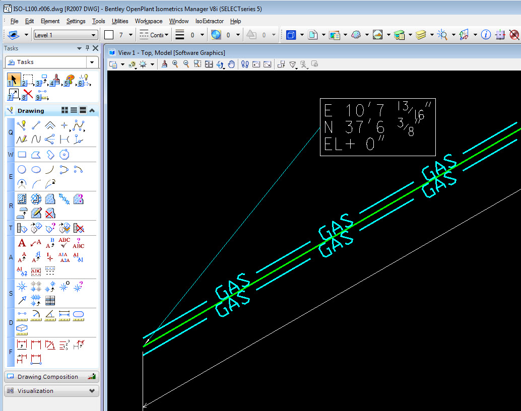Screen dimensions: 521x411
Task: Open the Tools menu
Action: pos(99,21)
